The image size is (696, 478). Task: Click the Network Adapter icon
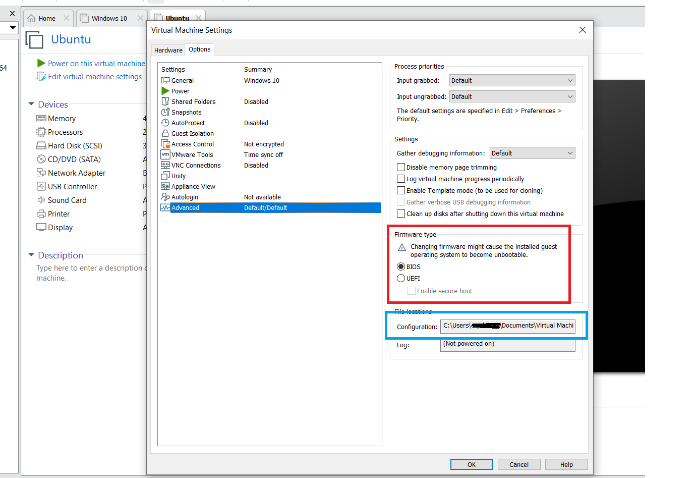tap(41, 173)
